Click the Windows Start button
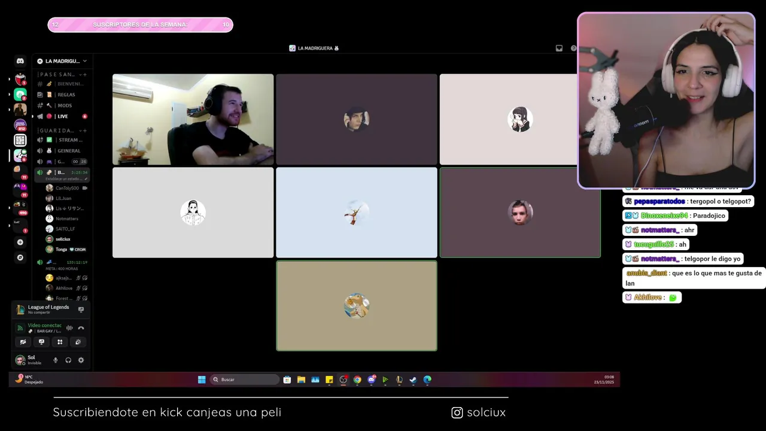 pos(202,380)
